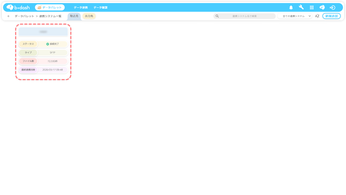Click the b→dash logo
The image size is (346, 195).
tap(18, 7)
